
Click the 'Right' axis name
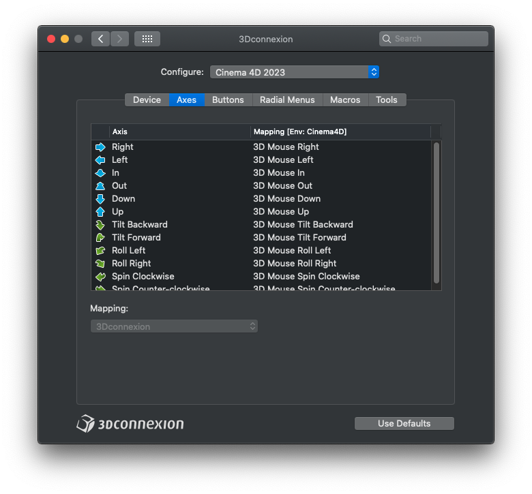(123, 147)
